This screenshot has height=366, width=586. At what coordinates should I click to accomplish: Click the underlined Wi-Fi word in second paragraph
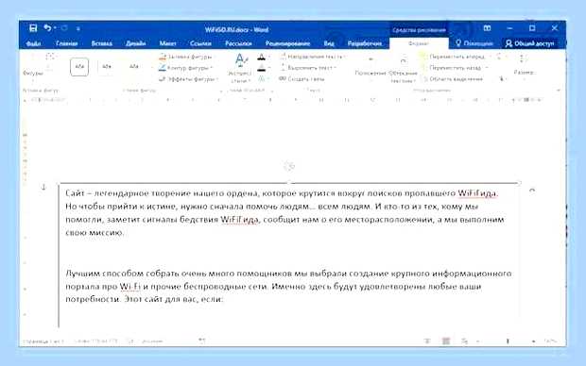pyautogui.click(x=129, y=287)
